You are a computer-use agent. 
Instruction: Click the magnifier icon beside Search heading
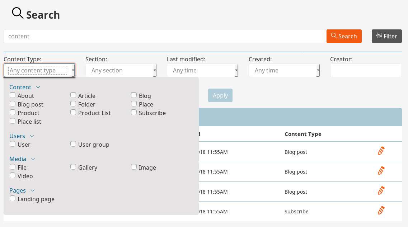tap(18, 13)
